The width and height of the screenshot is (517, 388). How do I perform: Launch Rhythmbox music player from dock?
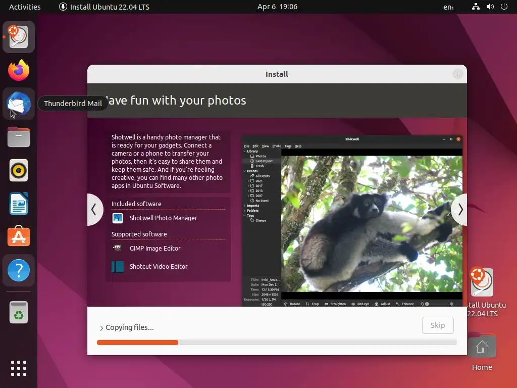(x=19, y=171)
